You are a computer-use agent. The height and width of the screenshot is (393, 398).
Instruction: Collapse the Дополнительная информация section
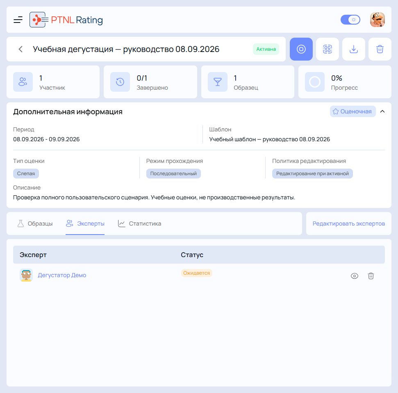(x=382, y=112)
